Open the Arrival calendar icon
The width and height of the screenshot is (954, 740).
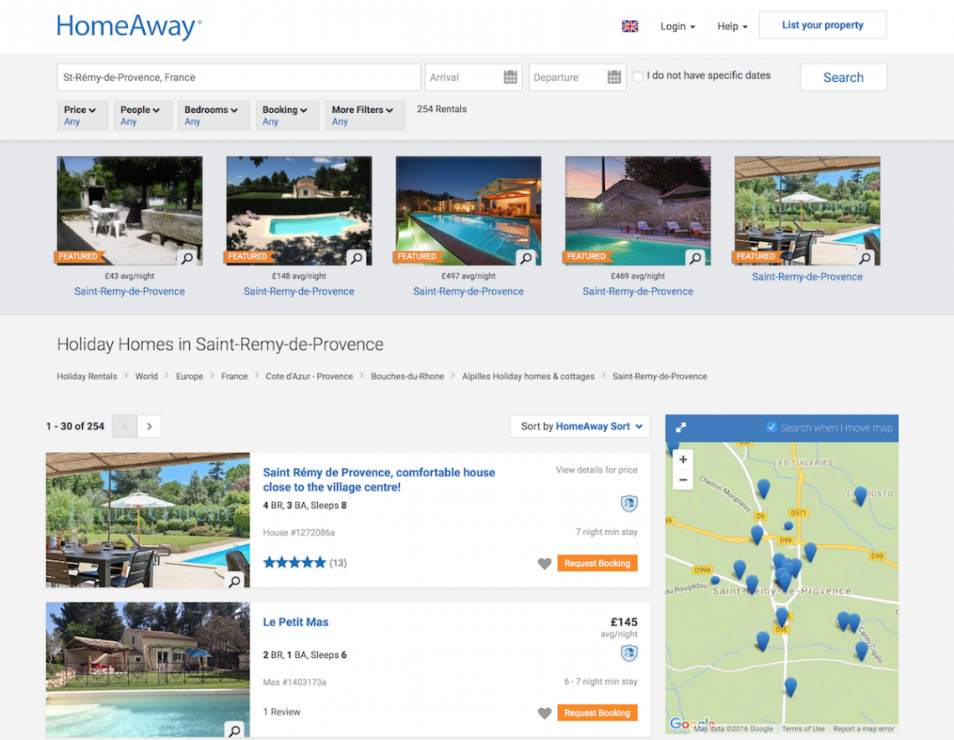coord(510,77)
